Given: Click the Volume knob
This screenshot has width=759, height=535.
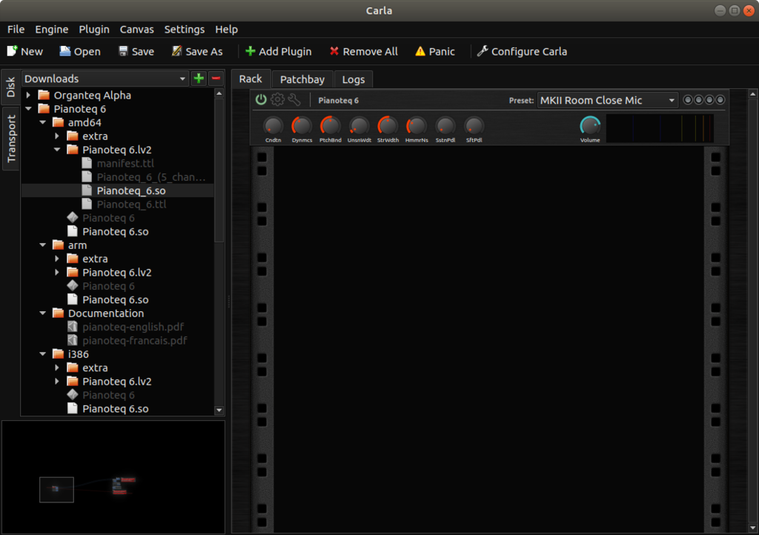Looking at the screenshot, I should click(x=590, y=126).
